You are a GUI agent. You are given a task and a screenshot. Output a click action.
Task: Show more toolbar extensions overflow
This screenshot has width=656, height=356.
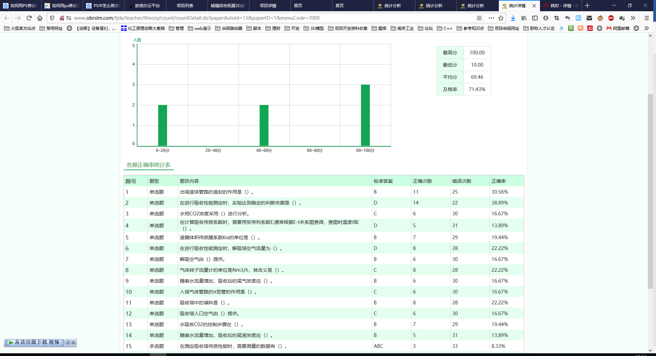(x=633, y=18)
